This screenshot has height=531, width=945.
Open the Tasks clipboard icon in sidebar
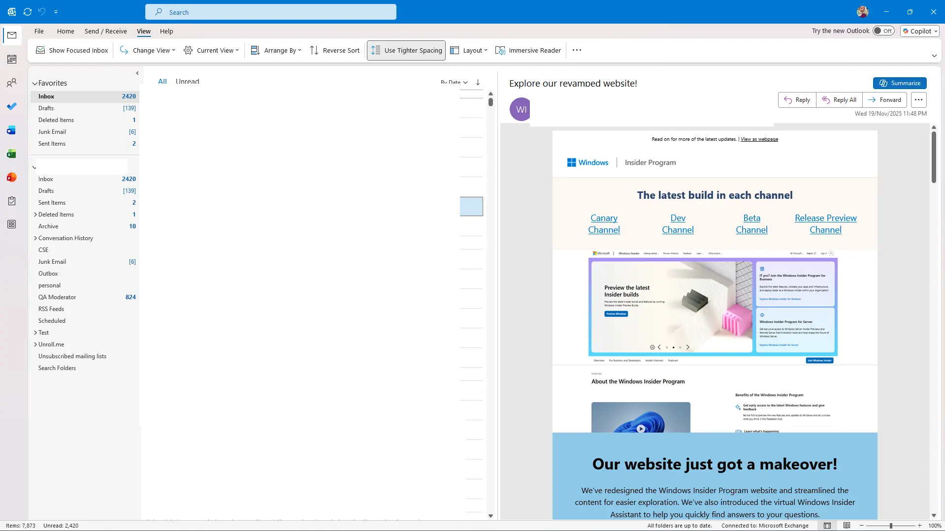pyautogui.click(x=12, y=201)
